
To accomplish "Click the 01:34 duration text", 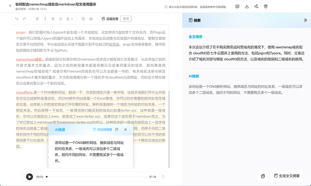I will 153,177.
